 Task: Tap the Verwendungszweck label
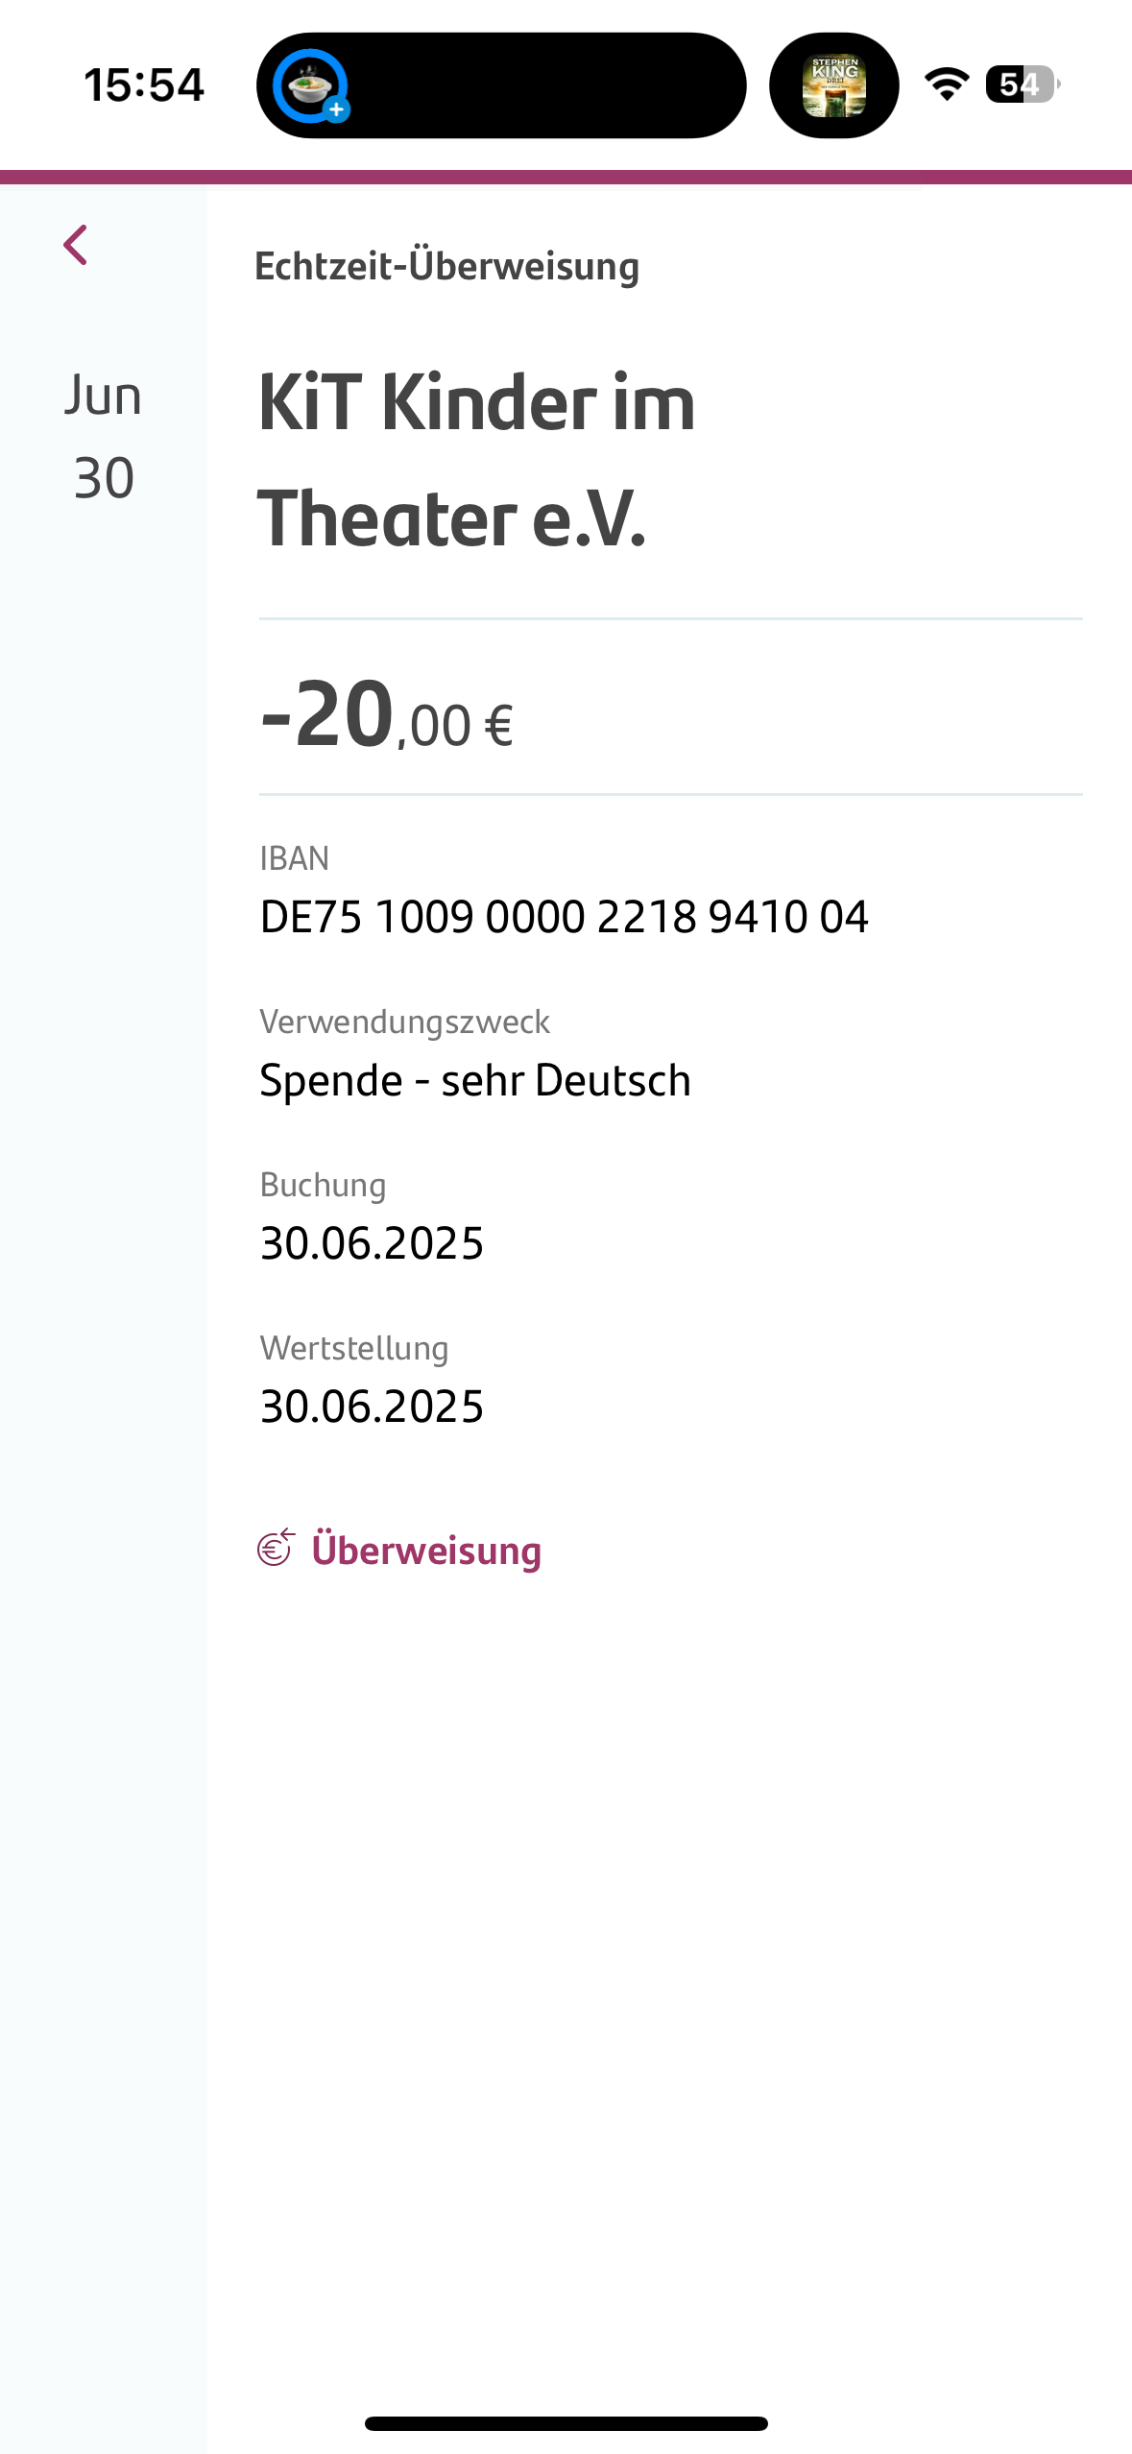404,1022
